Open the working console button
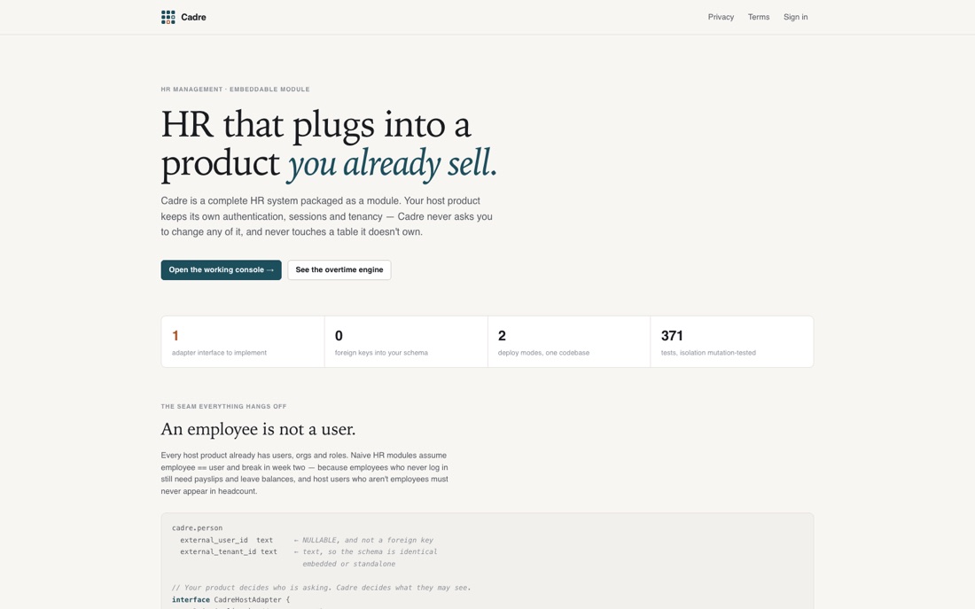This screenshot has width=975, height=609. (221, 270)
